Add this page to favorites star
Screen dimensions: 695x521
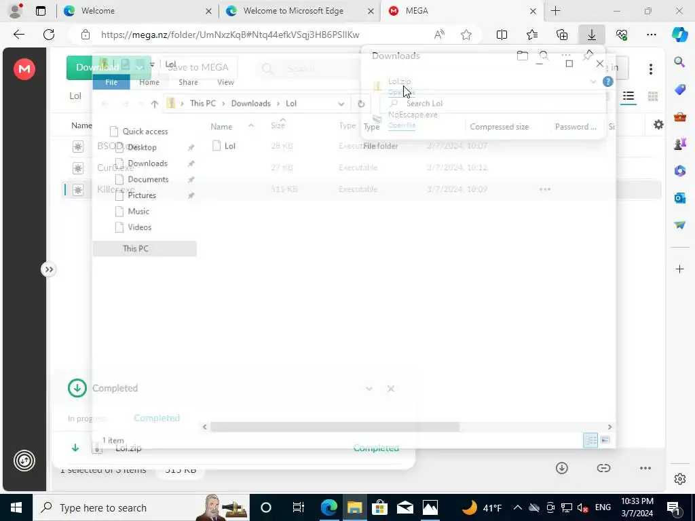tap(466, 35)
